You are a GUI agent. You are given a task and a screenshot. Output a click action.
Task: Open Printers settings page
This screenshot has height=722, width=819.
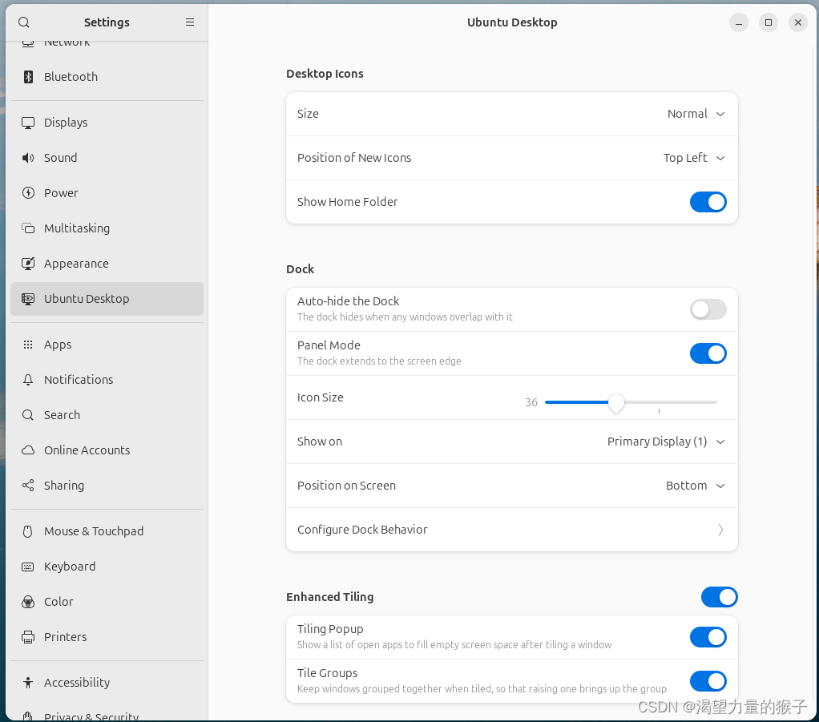[x=107, y=637]
